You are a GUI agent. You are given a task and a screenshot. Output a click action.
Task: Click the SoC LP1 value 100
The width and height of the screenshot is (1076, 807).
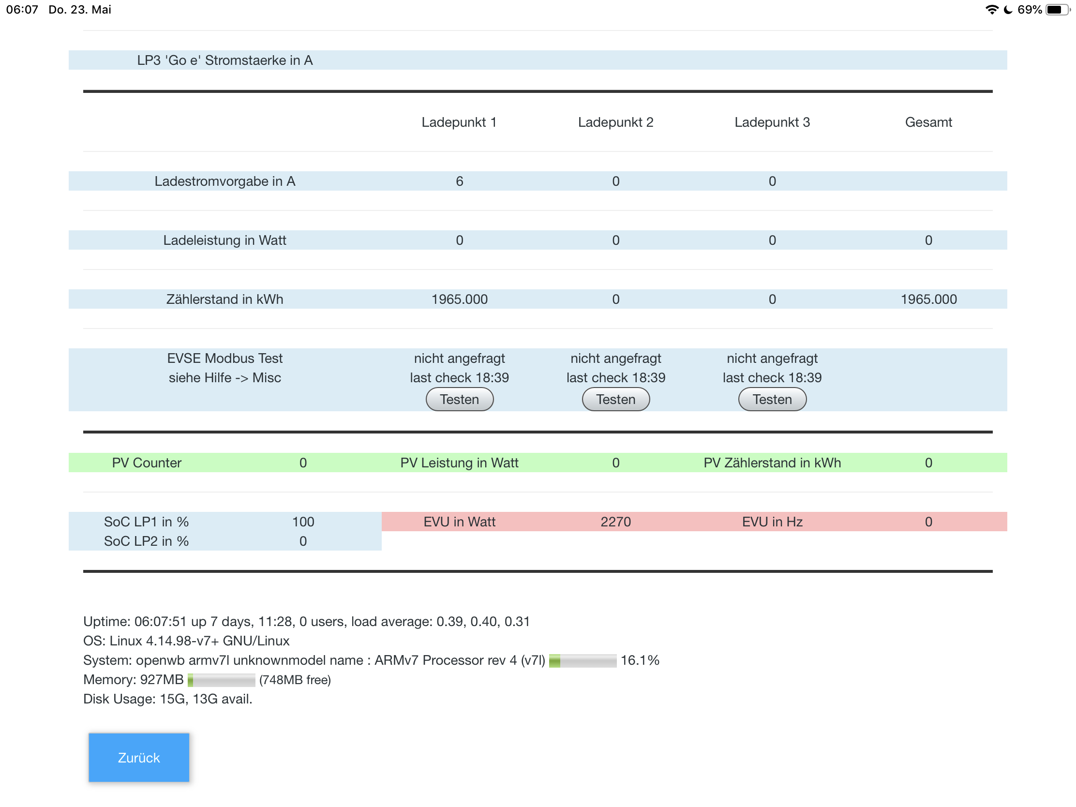tap(302, 522)
